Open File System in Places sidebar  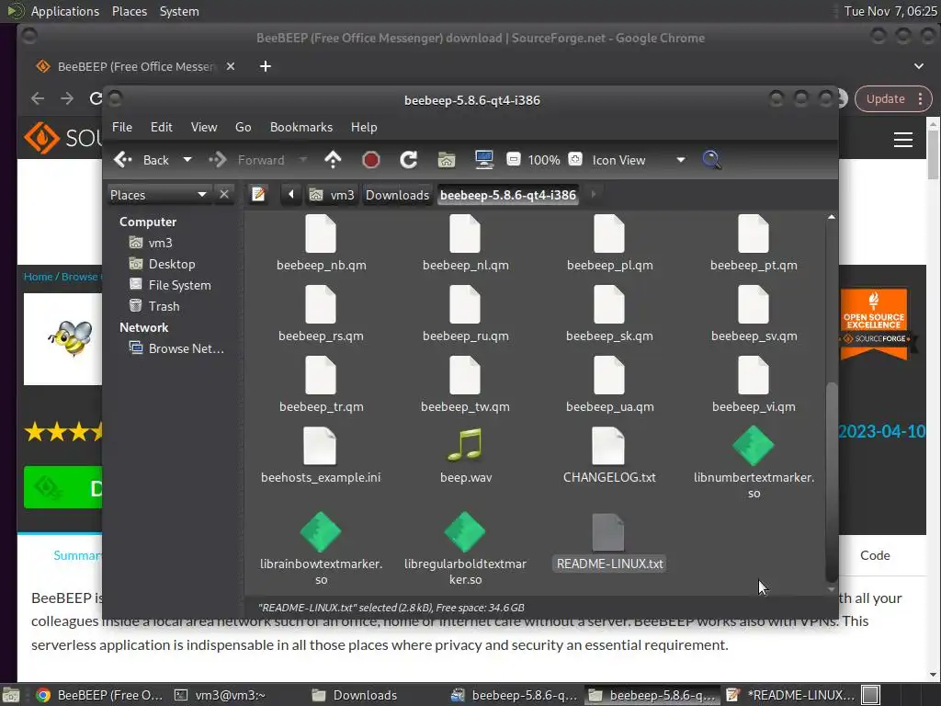point(179,285)
